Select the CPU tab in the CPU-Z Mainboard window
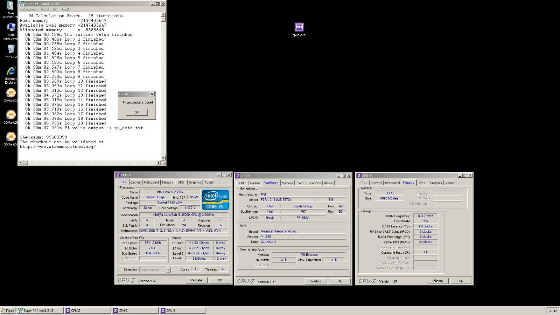This screenshot has height=315, width=560. pyautogui.click(x=242, y=183)
